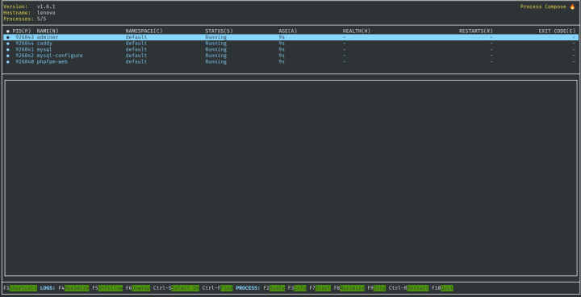Click the status dot beside phpfpm-web
The image size is (581, 297).
coord(8,62)
